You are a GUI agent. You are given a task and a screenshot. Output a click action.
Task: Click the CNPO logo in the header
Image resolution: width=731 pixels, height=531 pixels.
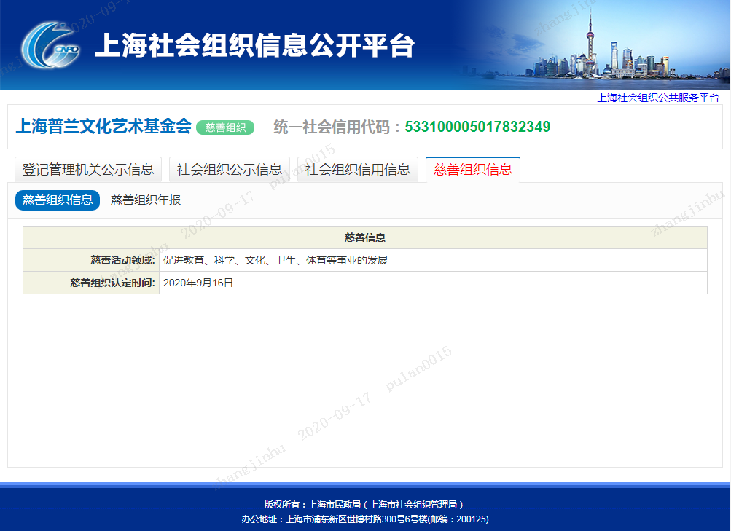[x=50, y=45]
